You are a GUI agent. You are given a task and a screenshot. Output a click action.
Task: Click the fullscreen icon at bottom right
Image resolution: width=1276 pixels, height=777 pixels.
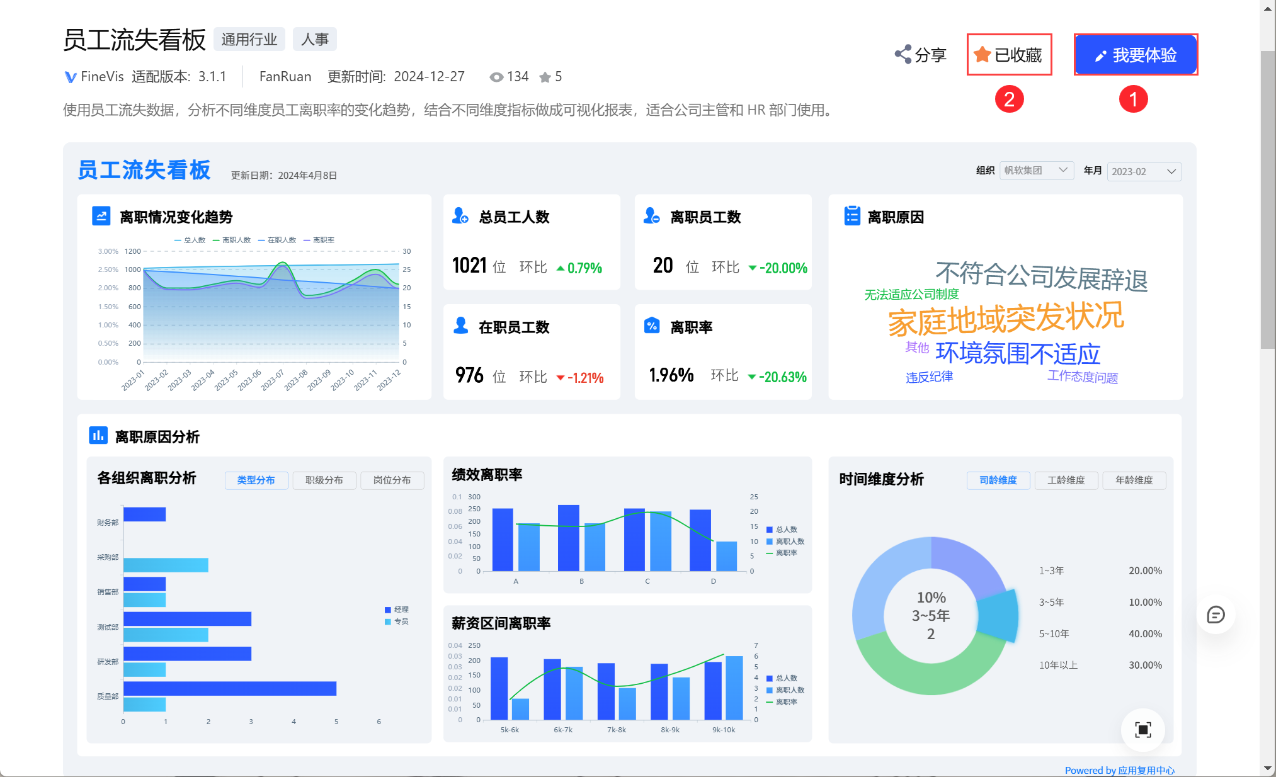(x=1142, y=730)
